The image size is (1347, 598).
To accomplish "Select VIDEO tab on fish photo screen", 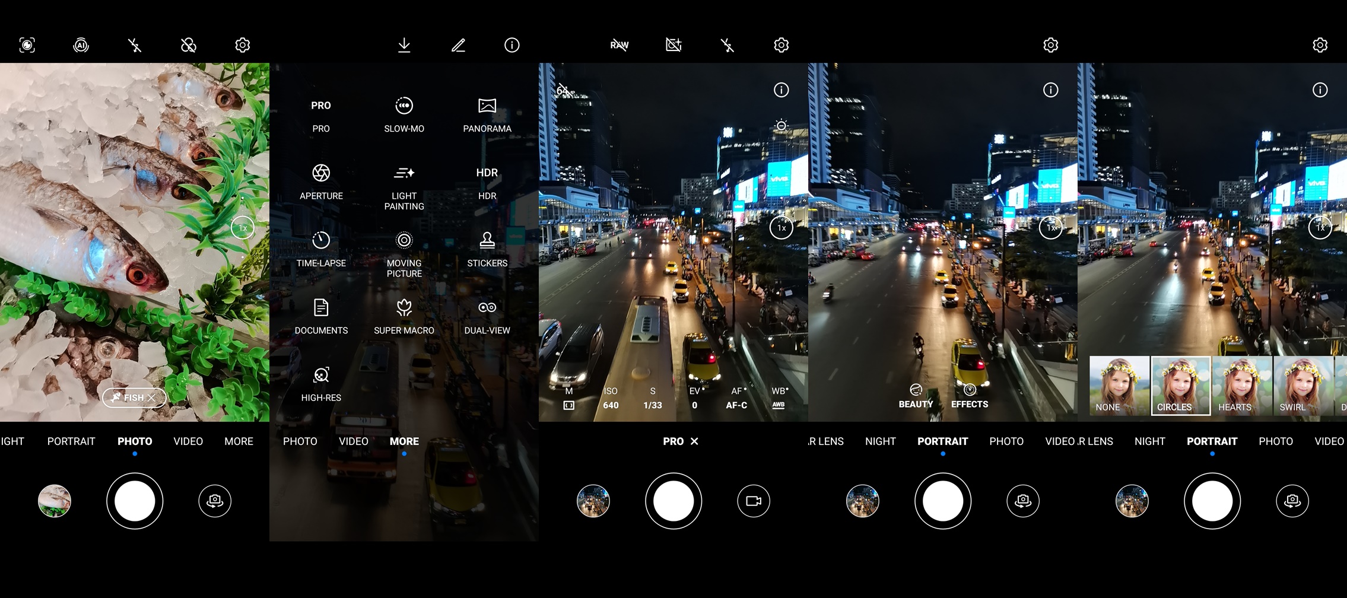I will (x=188, y=441).
